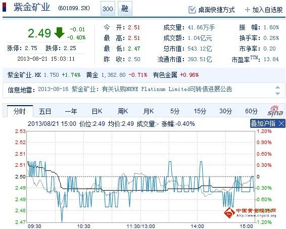Open the 紫金矿业 stock title
The width and height of the screenshot is (286, 229).
coord(32,7)
